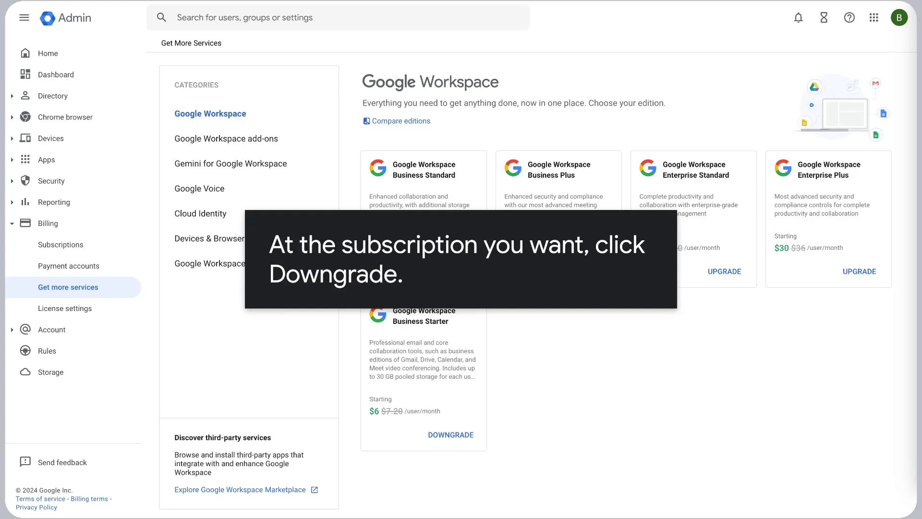Expand the Apps navigation section

[x=12, y=160]
